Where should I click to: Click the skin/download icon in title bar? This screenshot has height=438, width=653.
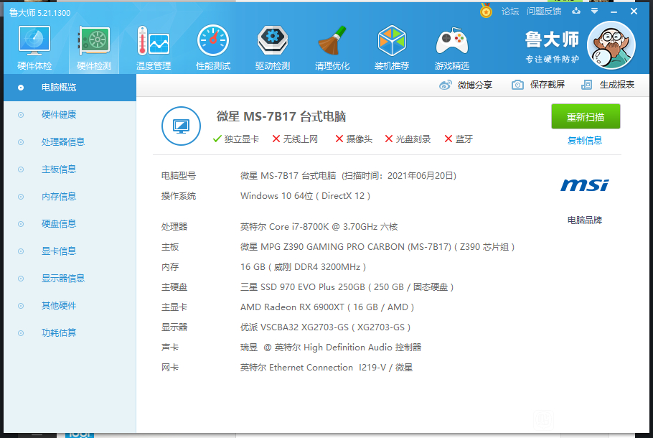tap(576, 11)
